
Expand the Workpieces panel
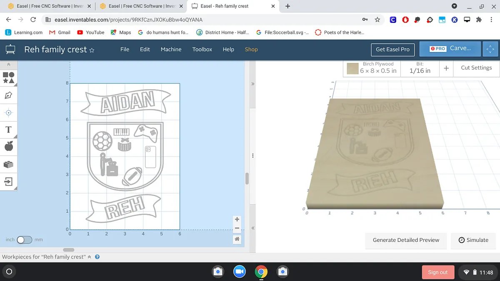point(89,257)
